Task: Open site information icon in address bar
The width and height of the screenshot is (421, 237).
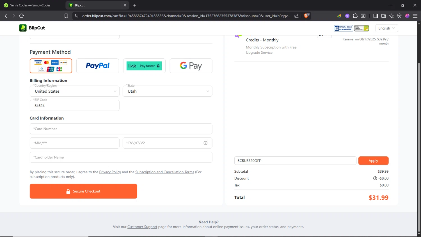Action: pos(77,16)
